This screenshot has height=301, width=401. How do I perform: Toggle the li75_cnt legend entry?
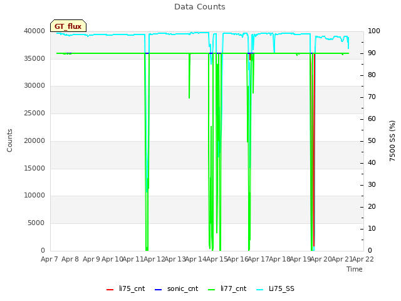(125, 288)
